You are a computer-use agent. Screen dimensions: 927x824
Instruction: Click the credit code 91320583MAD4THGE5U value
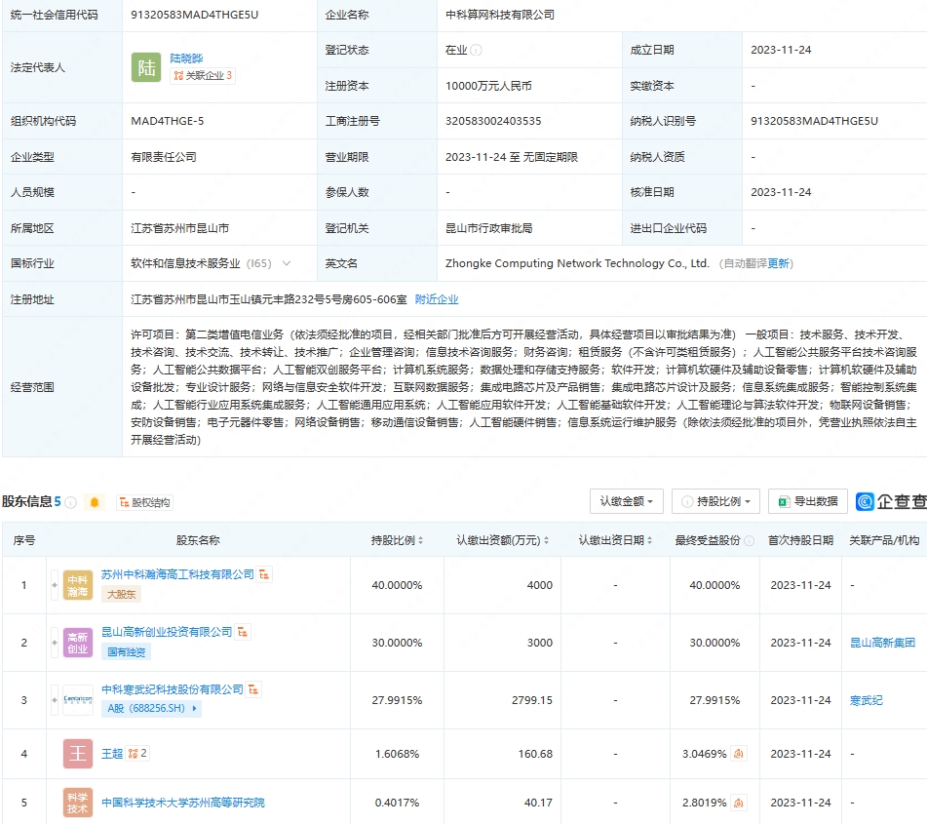pos(195,15)
